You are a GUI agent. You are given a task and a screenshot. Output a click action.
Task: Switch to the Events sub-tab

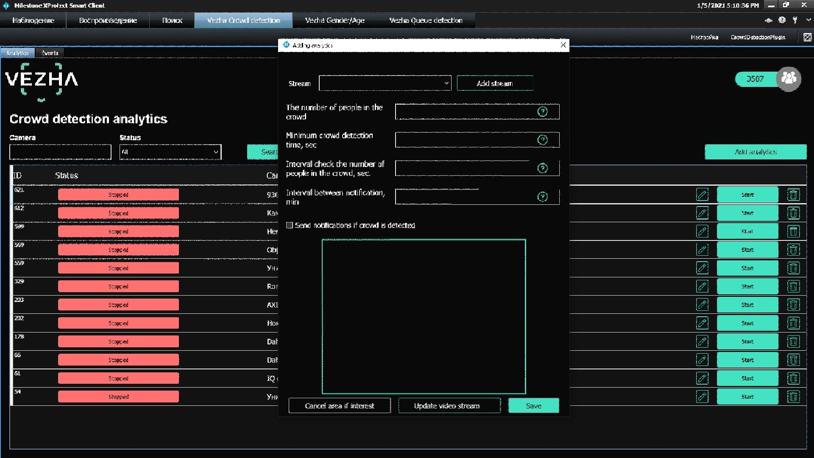[50, 53]
